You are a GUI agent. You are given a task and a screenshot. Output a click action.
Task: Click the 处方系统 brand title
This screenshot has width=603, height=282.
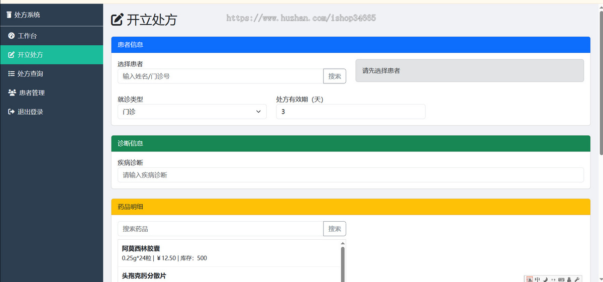(x=27, y=15)
